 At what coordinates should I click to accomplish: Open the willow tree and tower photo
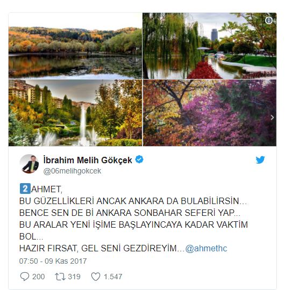pyautogui.click(x=209, y=46)
